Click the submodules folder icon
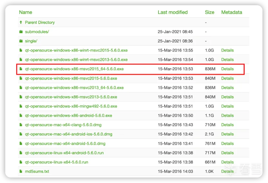 tap(21, 32)
